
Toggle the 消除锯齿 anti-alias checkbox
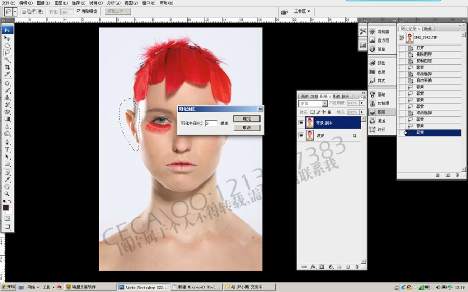(x=78, y=11)
